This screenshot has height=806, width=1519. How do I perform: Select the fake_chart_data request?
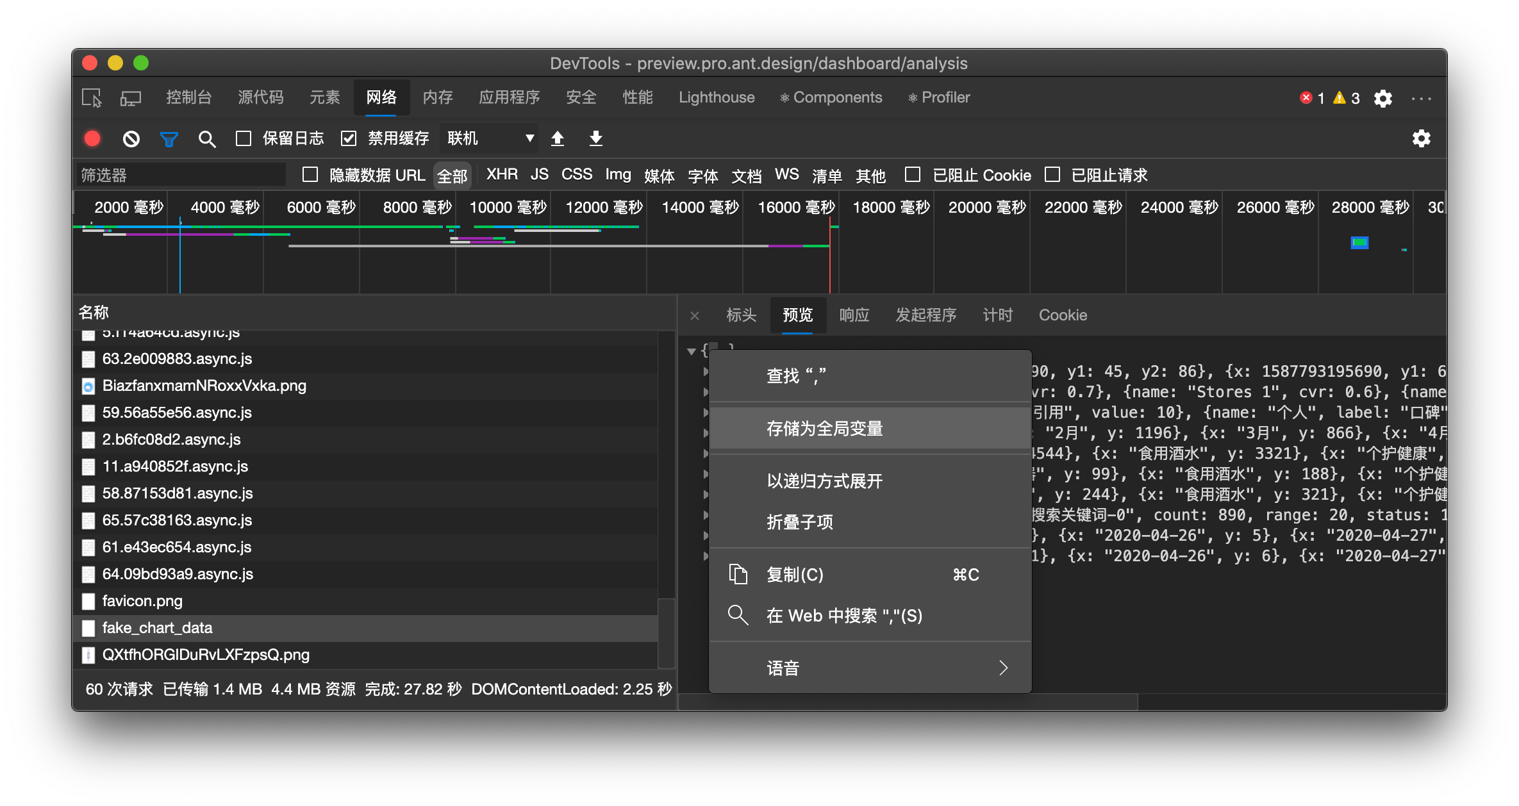158,628
